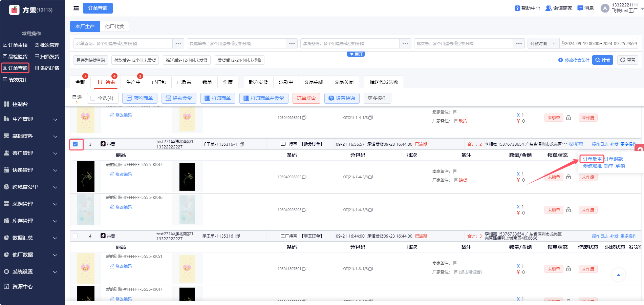Copy order number 手工单-1135316-1

tap(242, 144)
